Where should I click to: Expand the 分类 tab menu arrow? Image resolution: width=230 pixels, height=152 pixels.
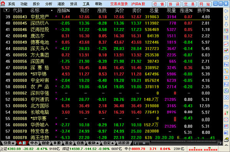tap(13, 143)
